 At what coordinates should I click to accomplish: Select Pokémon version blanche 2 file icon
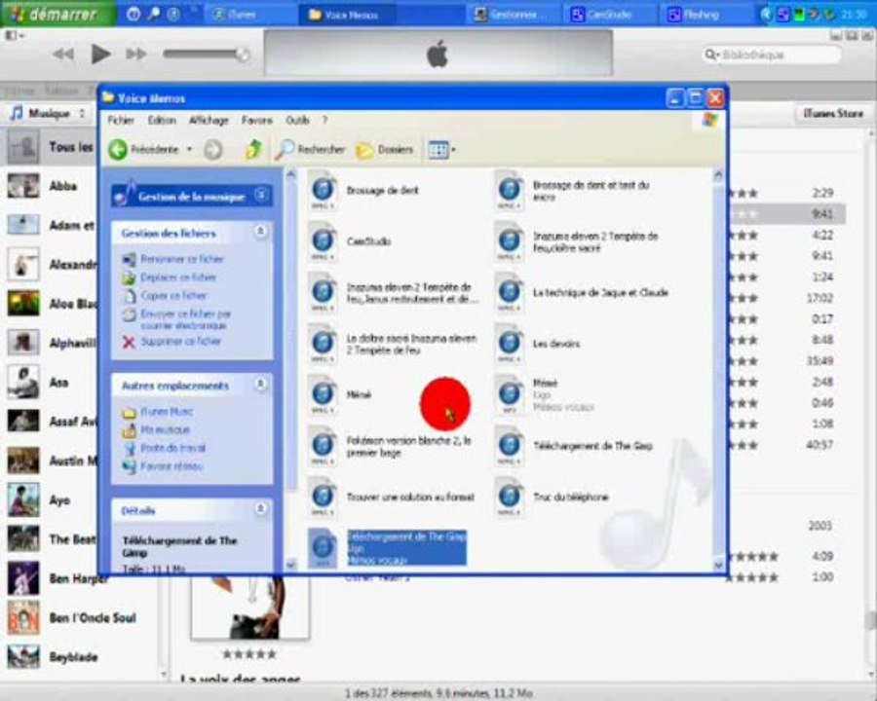click(x=324, y=446)
